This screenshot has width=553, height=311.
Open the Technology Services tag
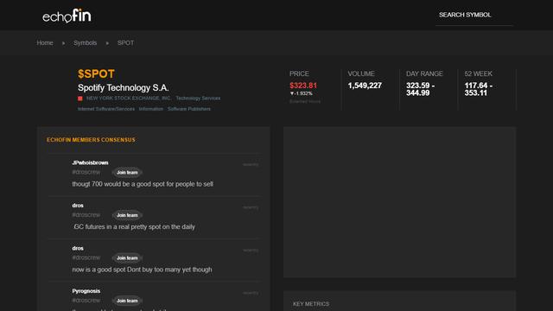(198, 98)
